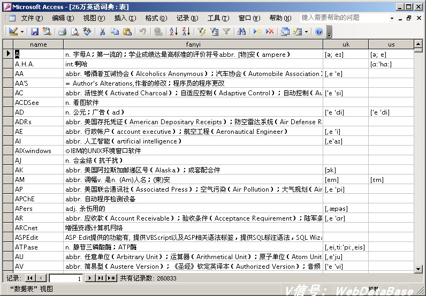
Task: Click the name cell ASPEdit
Action: (39, 237)
